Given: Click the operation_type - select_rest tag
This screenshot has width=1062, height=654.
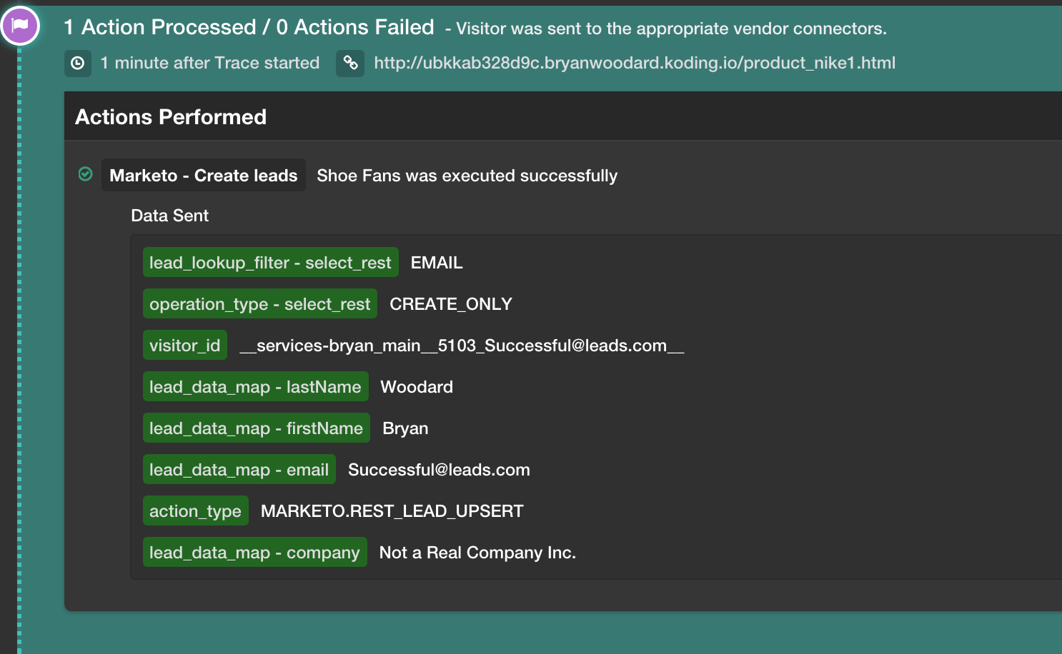Looking at the screenshot, I should 259,304.
